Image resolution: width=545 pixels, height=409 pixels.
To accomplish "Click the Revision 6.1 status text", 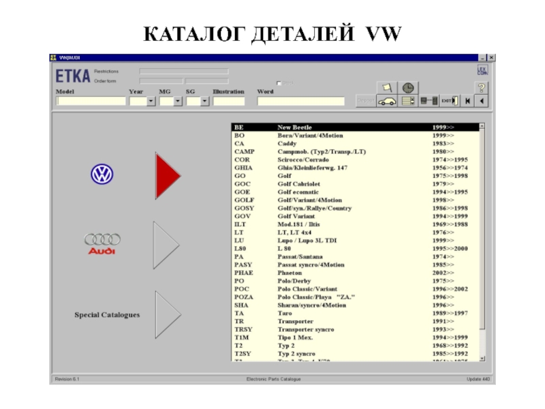I will tap(67, 379).
